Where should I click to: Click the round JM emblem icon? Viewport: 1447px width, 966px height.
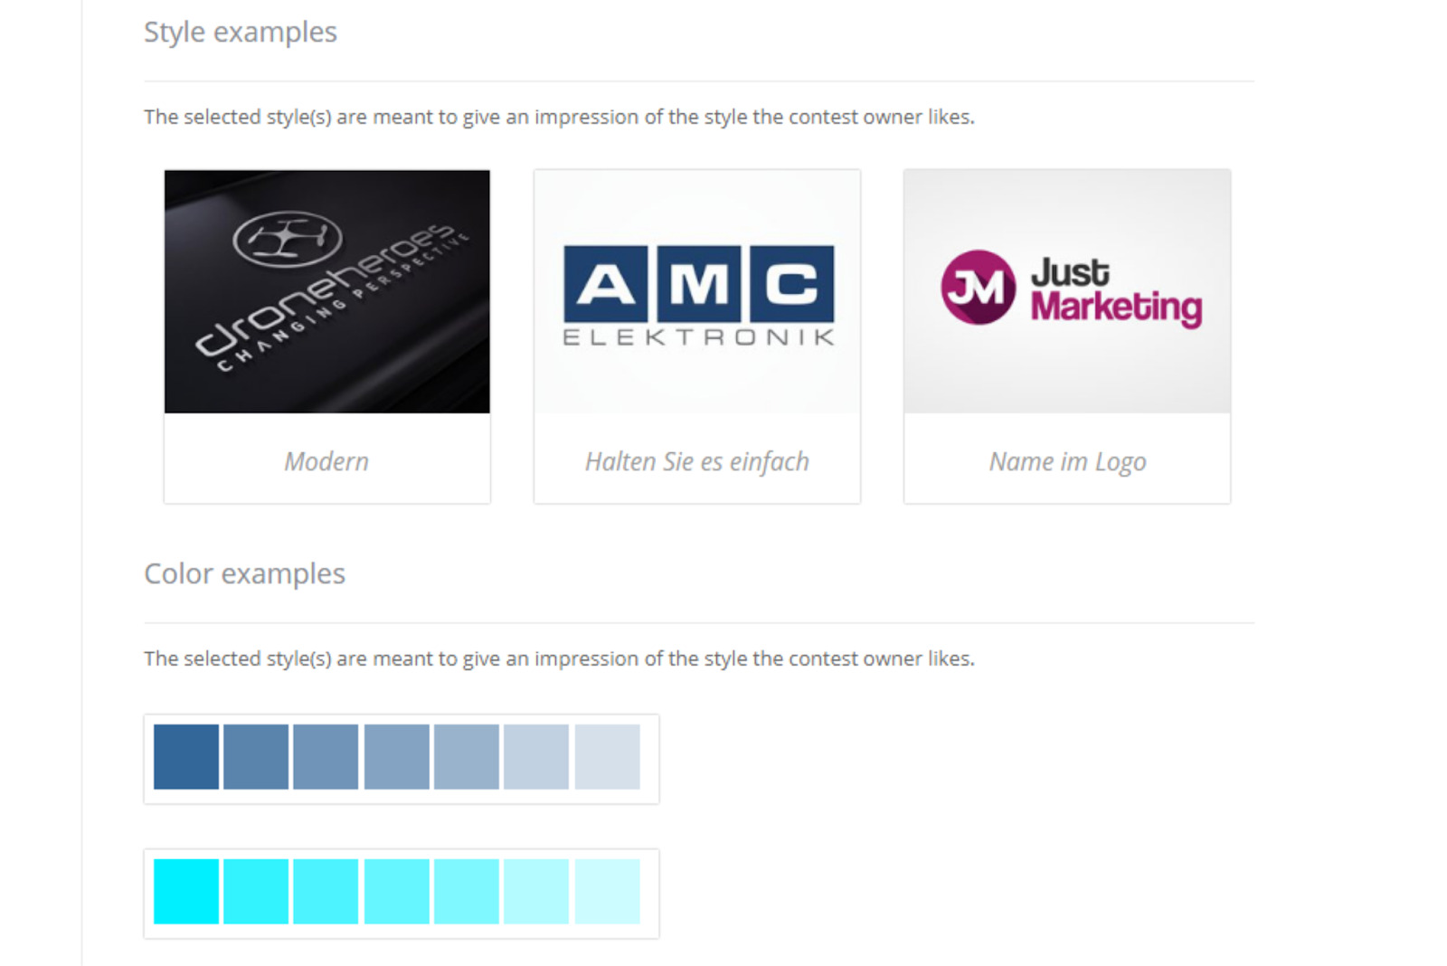tap(978, 288)
